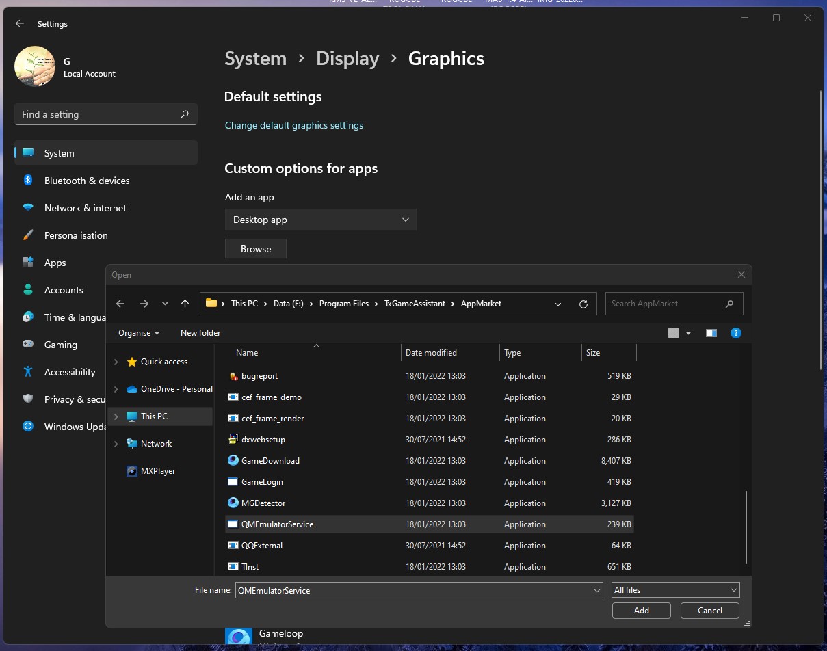Go forward in Open dialog
The image size is (827, 651).
point(144,304)
